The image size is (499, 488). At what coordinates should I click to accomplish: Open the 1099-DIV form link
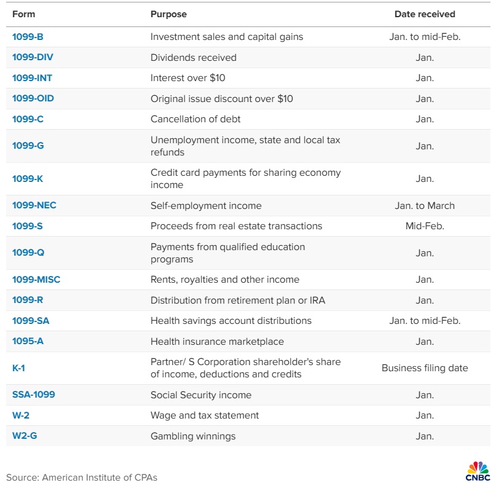coord(31,58)
